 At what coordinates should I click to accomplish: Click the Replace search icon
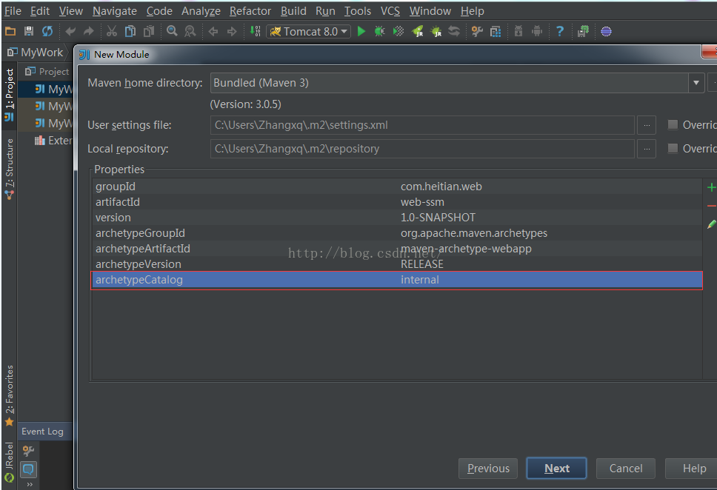coord(190,31)
